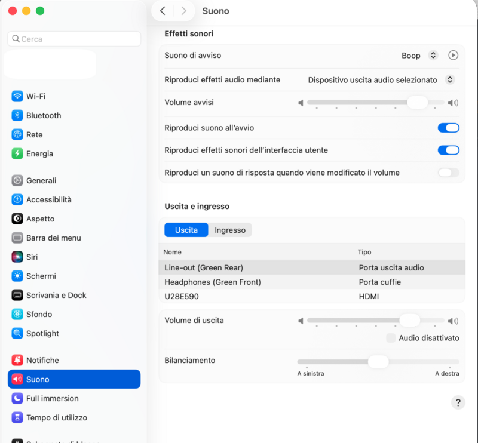Play the Boop alert sound preview
Viewport: 478px width, 443px height.
pyautogui.click(x=454, y=55)
